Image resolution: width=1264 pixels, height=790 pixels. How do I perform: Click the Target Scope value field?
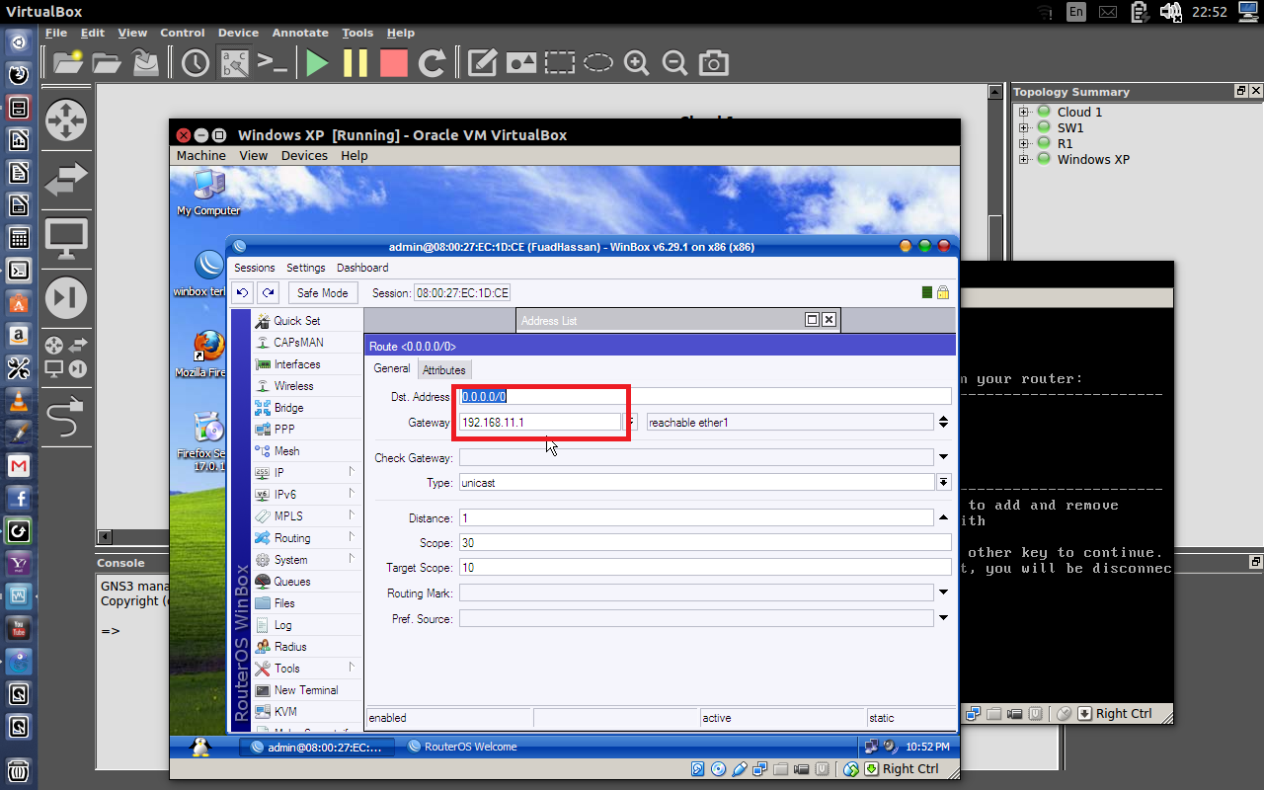[x=705, y=568]
